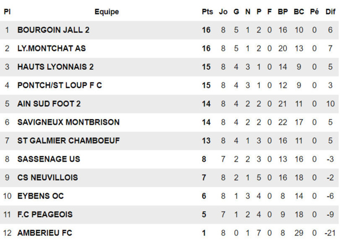Click the Equipe column header
This screenshot has width=340, height=242.
tap(106, 12)
